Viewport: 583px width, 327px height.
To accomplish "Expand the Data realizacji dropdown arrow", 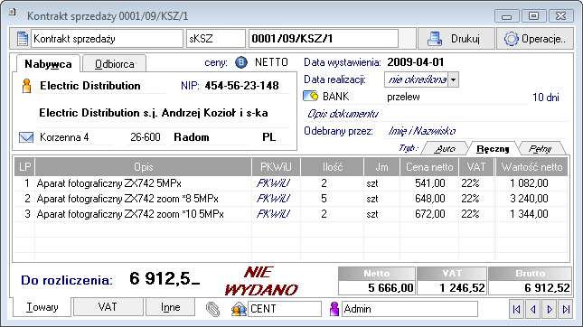I will [x=453, y=79].
